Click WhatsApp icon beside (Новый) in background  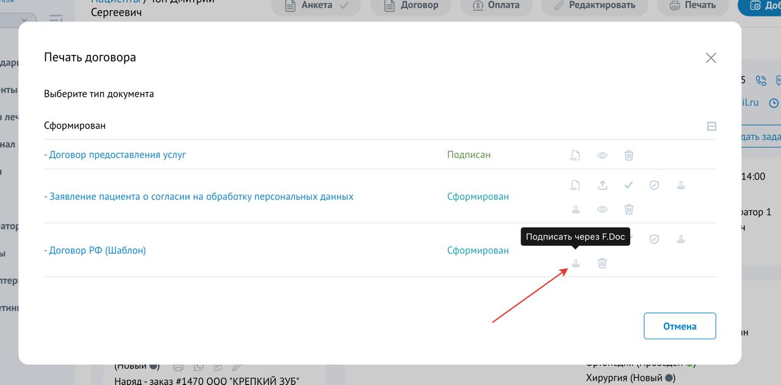point(198,367)
